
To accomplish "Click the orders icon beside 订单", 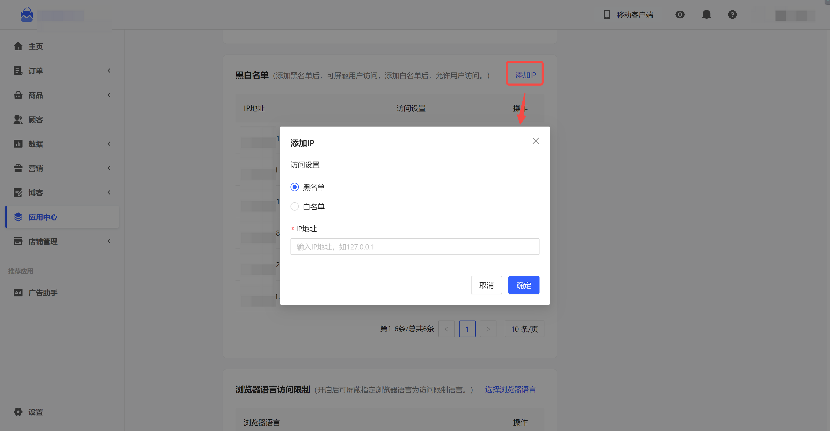I will [x=18, y=71].
